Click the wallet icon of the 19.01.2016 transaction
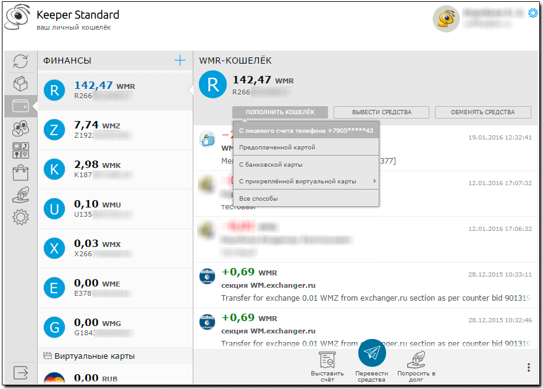The image size is (543, 389). 208,139
